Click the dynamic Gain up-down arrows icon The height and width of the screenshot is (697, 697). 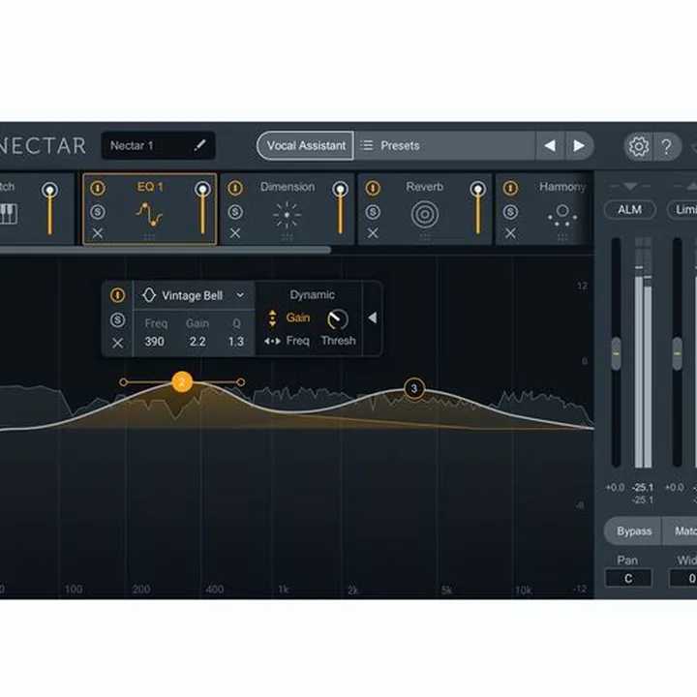272,318
